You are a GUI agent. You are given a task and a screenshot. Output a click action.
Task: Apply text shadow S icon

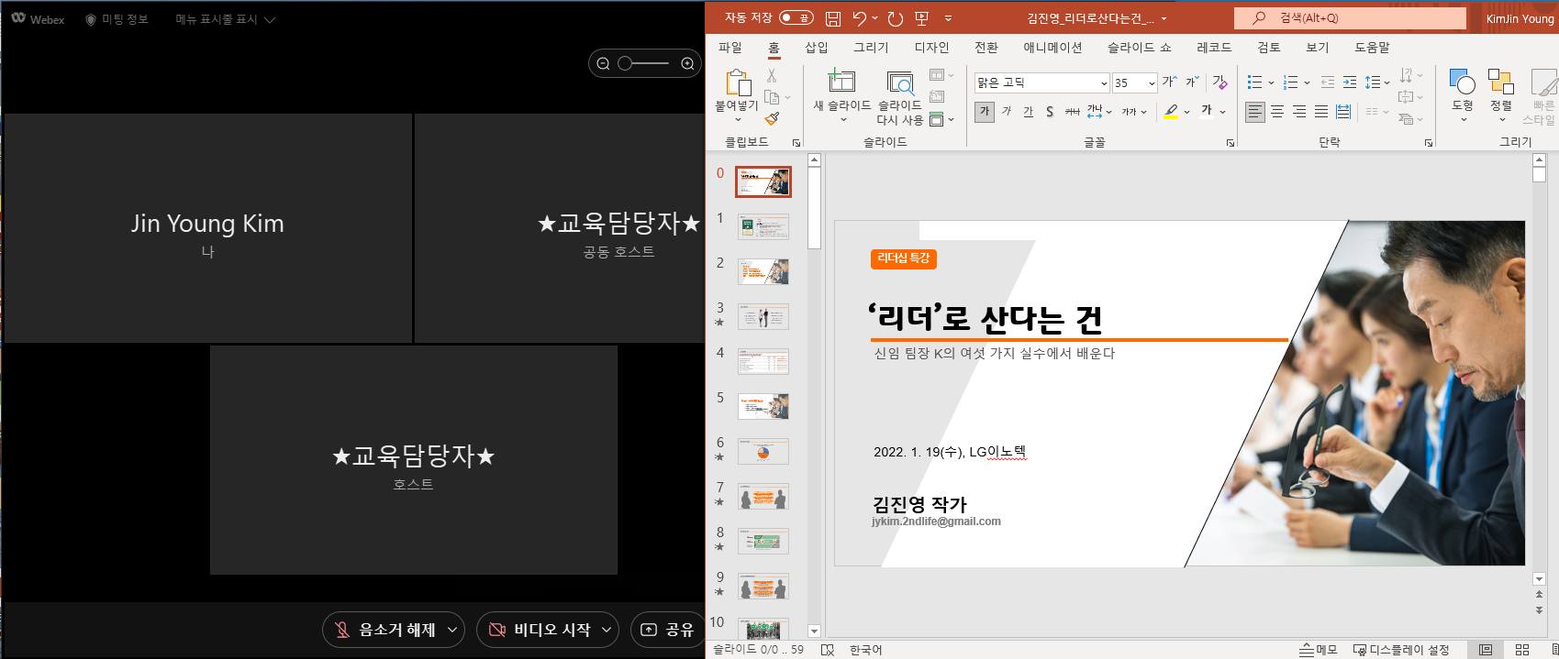pyautogui.click(x=1050, y=112)
